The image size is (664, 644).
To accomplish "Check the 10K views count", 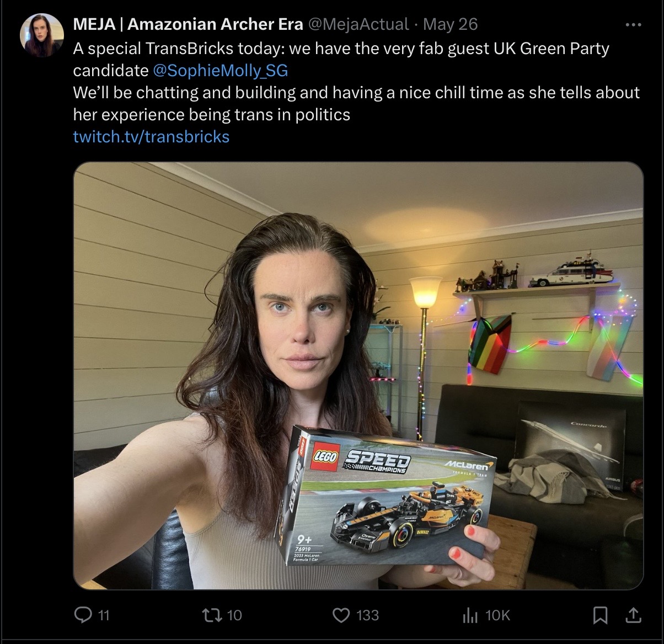I will coord(497,615).
